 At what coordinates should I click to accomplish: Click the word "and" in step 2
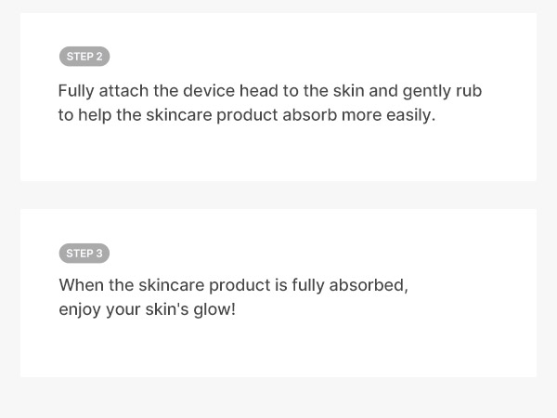click(x=382, y=91)
